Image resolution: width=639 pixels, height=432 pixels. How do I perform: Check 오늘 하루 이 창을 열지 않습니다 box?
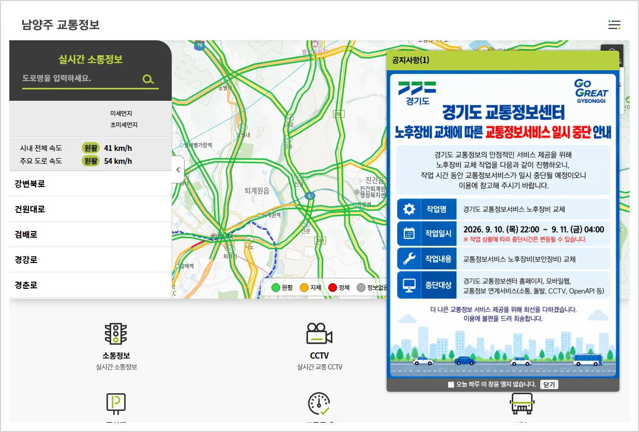click(x=451, y=384)
